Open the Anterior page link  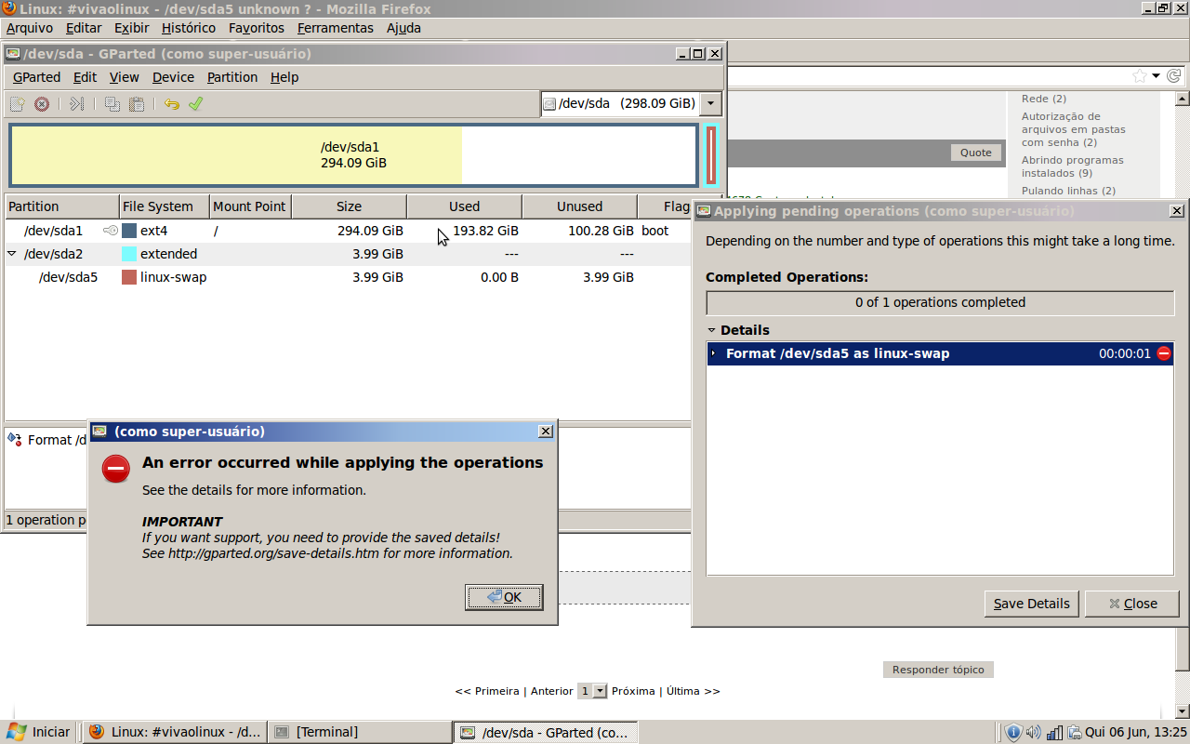pos(552,691)
